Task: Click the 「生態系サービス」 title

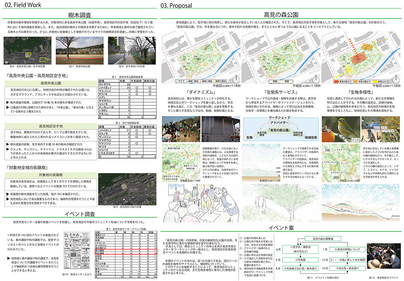Action: 281,92
